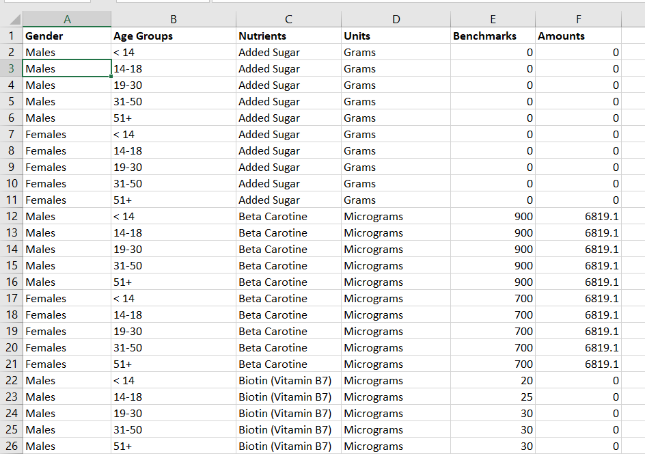This screenshot has width=645, height=454.
Task: Select column A header
Action: tap(67, 19)
